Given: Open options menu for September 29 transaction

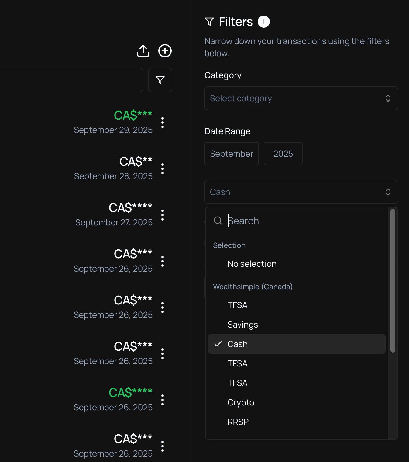Looking at the screenshot, I should [163, 123].
